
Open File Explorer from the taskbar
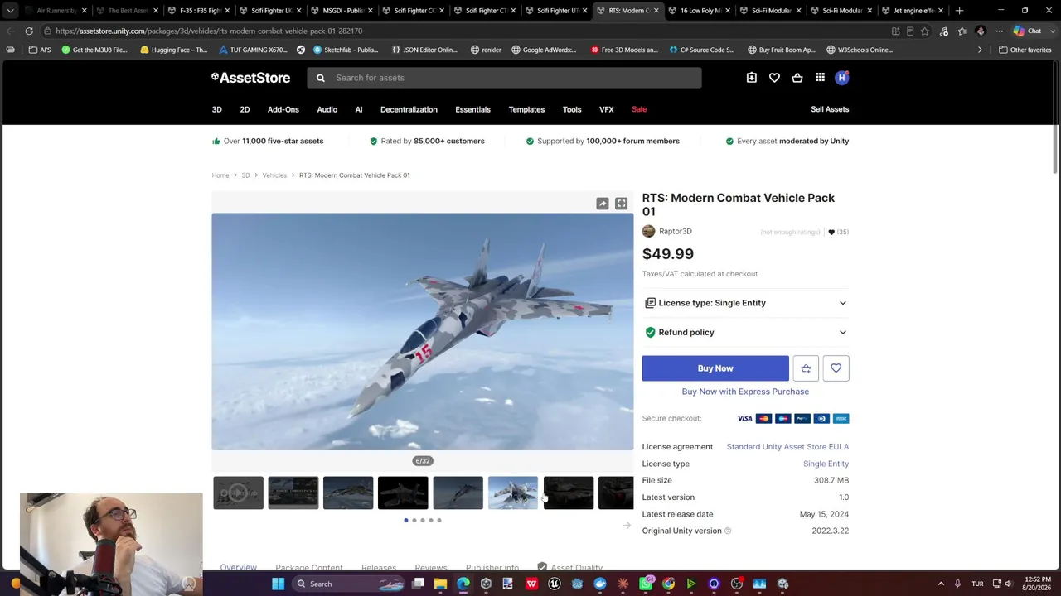click(x=440, y=584)
